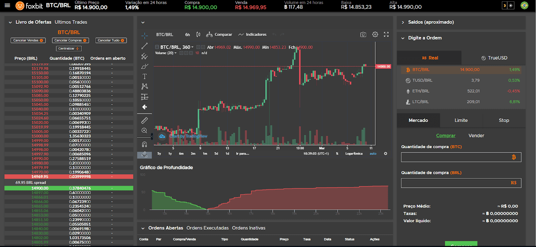Click the Quantidade de compra (BTC) input
The width and height of the screenshot is (536, 247).
point(461,157)
